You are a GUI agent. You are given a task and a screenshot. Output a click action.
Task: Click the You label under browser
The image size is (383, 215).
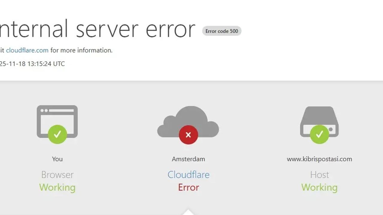click(57, 159)
